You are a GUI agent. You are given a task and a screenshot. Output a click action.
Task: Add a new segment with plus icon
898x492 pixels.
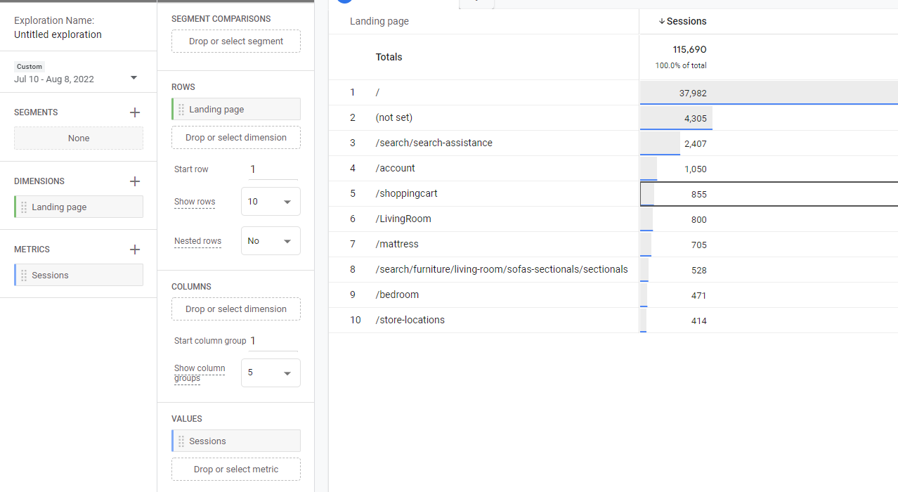point(135,112)
